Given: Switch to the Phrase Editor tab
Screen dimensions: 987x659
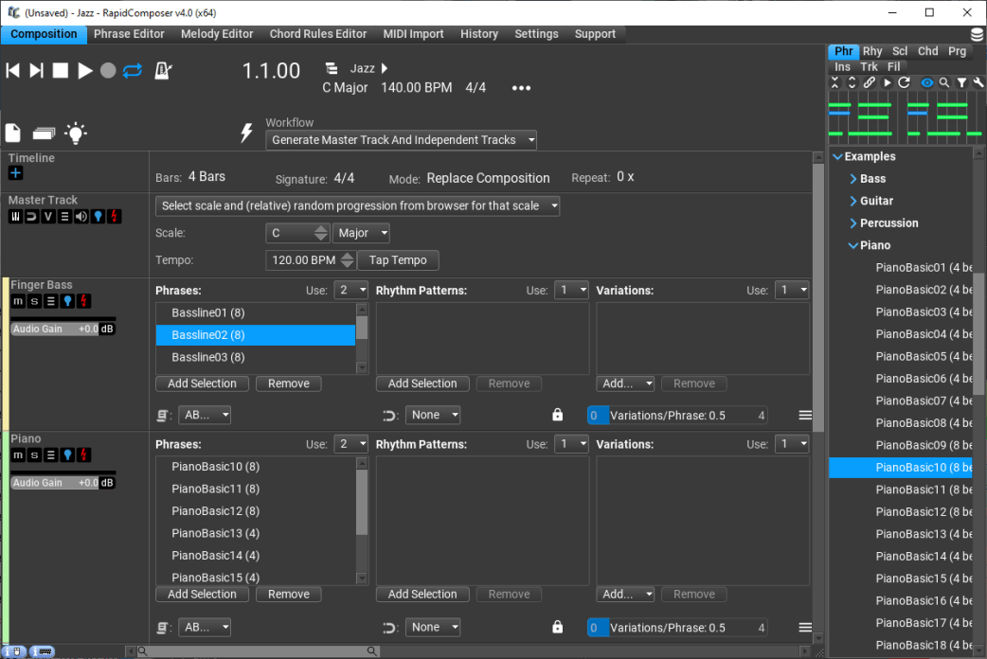Looking at the screenshot, I should point(129,34).
